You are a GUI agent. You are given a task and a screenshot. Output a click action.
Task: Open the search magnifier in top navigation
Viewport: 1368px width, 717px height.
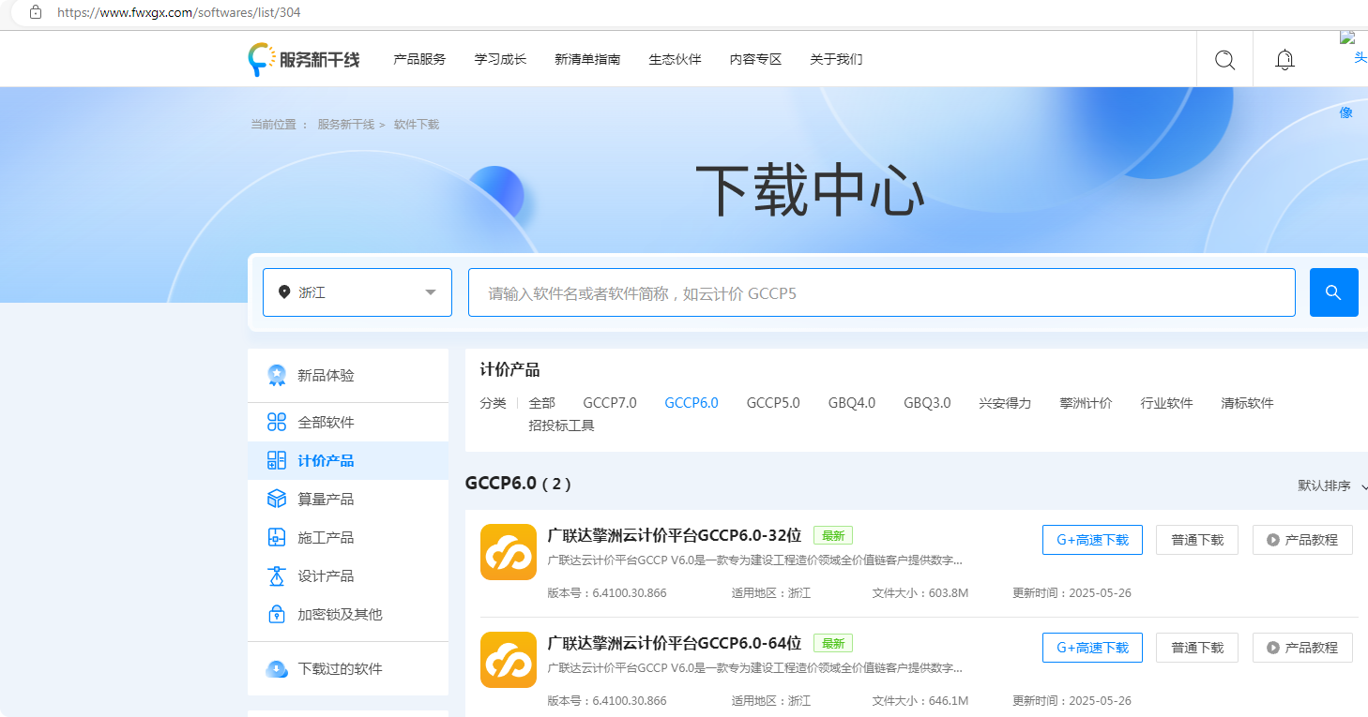1224,59
